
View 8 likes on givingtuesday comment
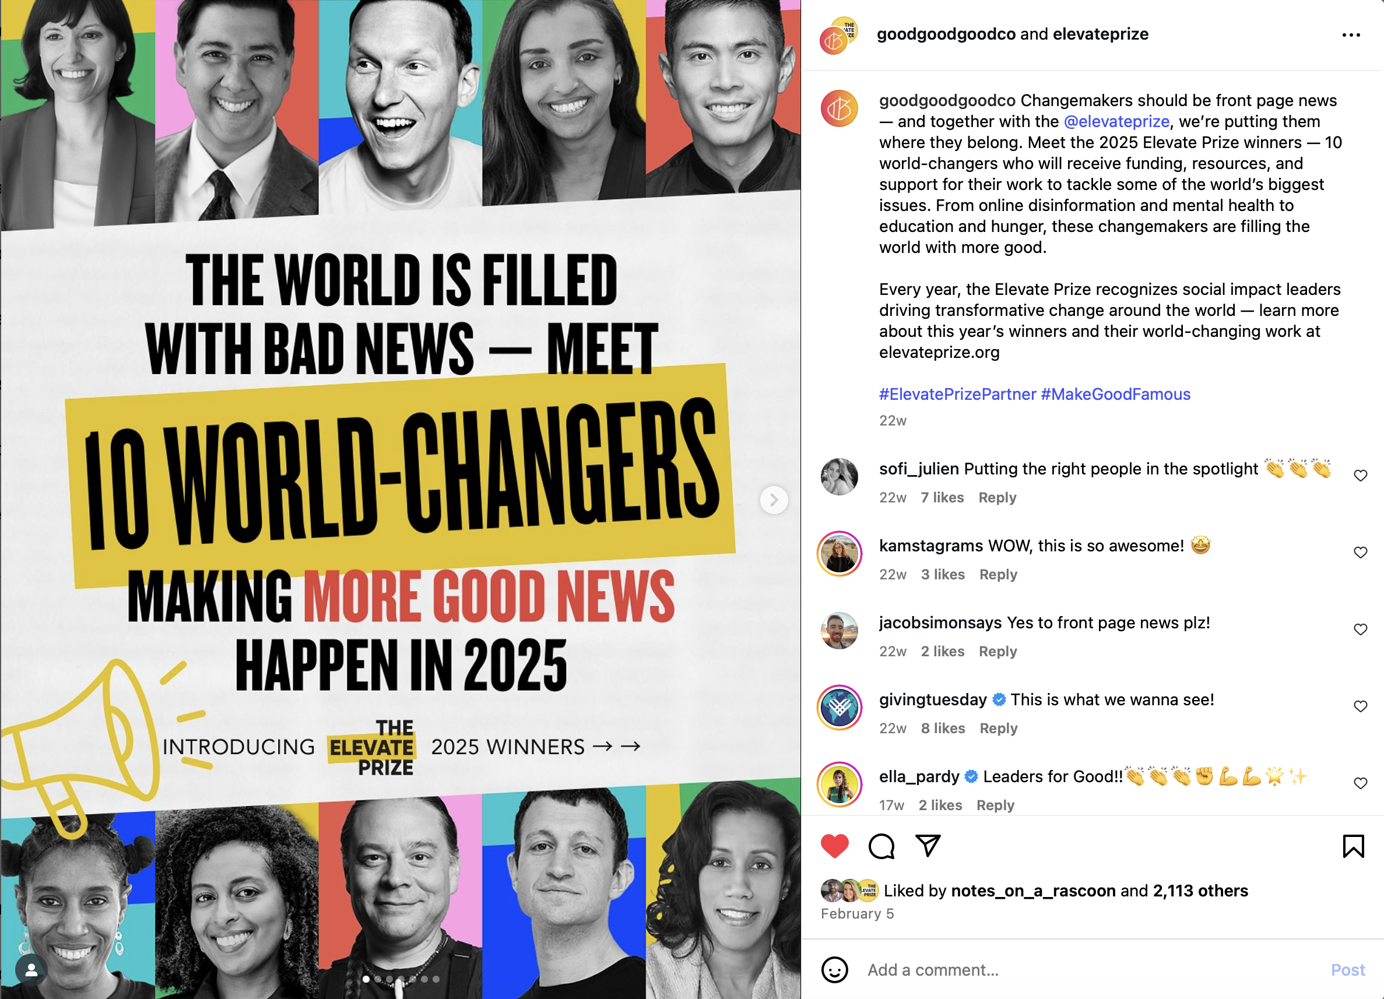pos(943,728)
